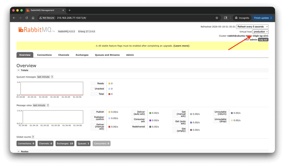Image resolution: width=285 pixels, height=166 pixels.
Task: Switch to the Queues and Streams tab
Action: point(107,55)
